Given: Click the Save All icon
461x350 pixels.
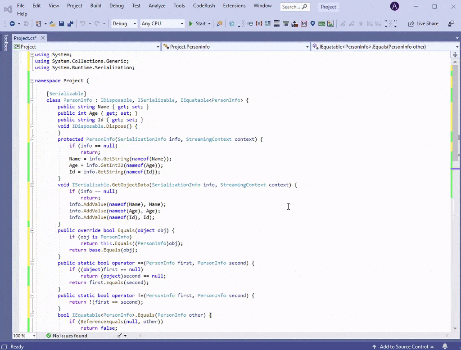Looking at the screenshot, I should (x=70, y=24).
